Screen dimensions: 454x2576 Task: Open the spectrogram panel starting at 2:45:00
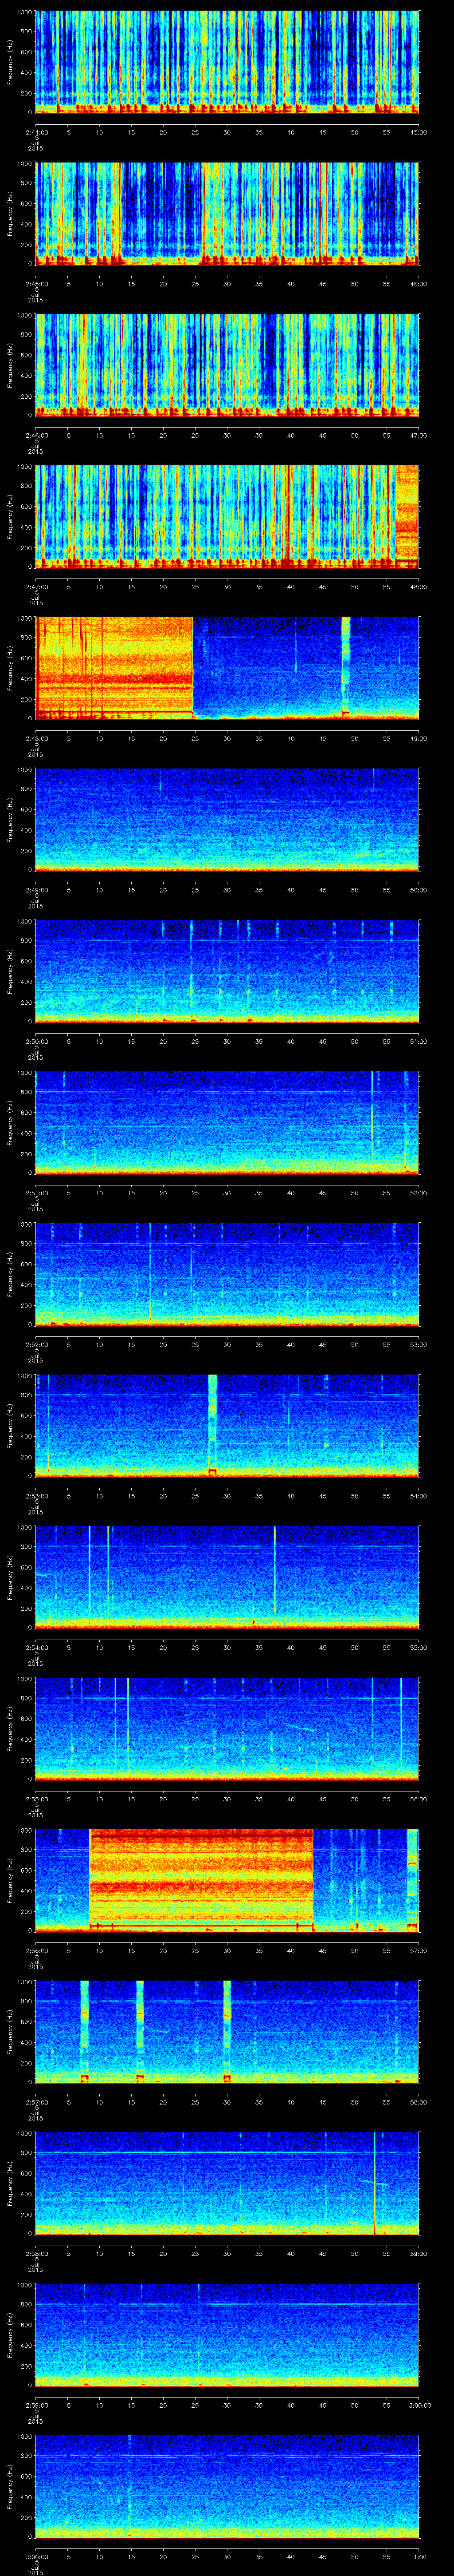pos(227,213)
